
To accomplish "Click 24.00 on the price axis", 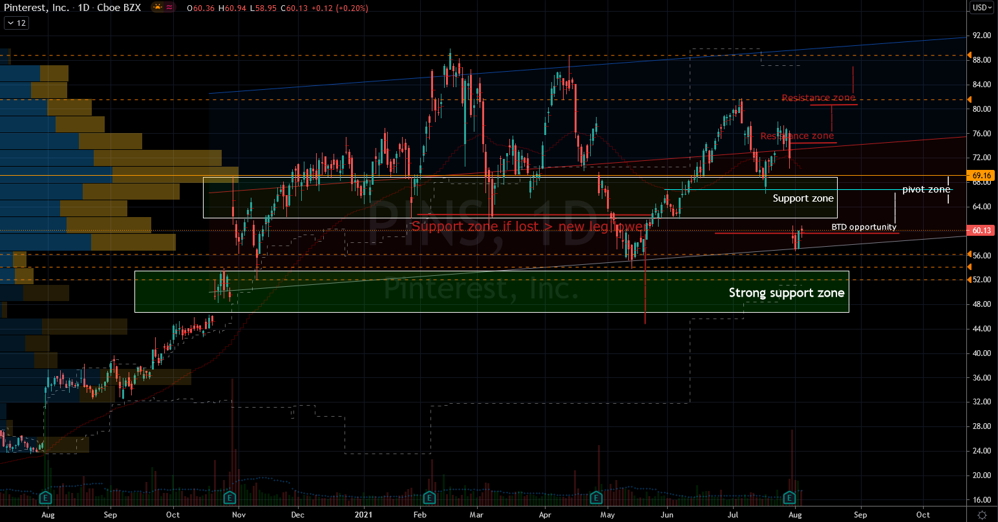I will coord(982,451).
